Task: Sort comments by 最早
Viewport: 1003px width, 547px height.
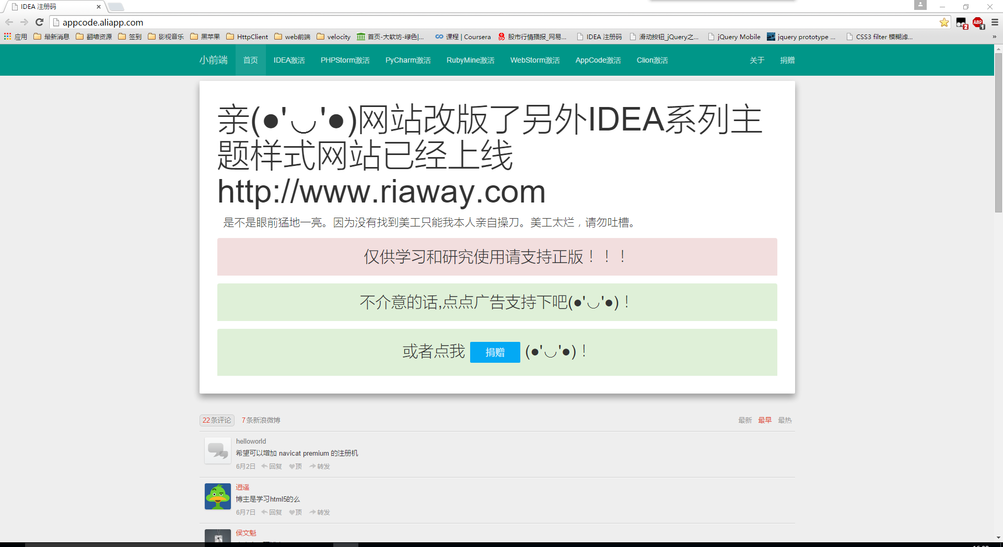Action: point(765,420)
